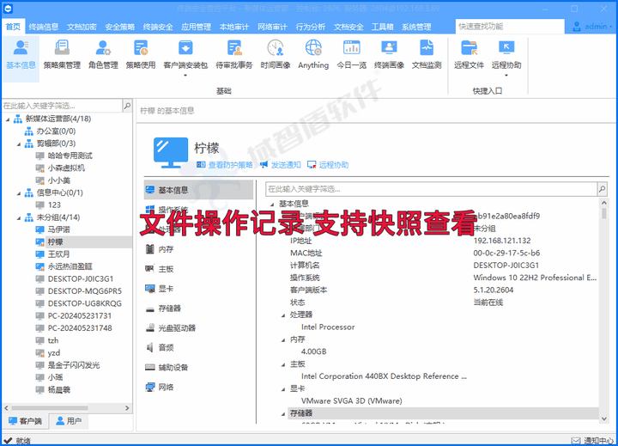Open admin account dropdown
This screenshot has width=618, height=446.
[x=592, y=27]
